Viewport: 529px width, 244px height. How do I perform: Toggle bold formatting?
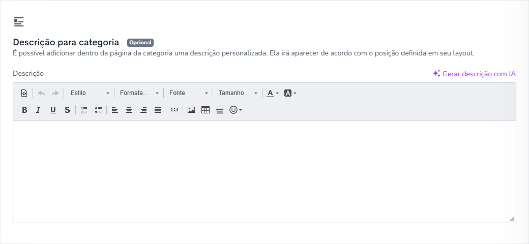24,110
